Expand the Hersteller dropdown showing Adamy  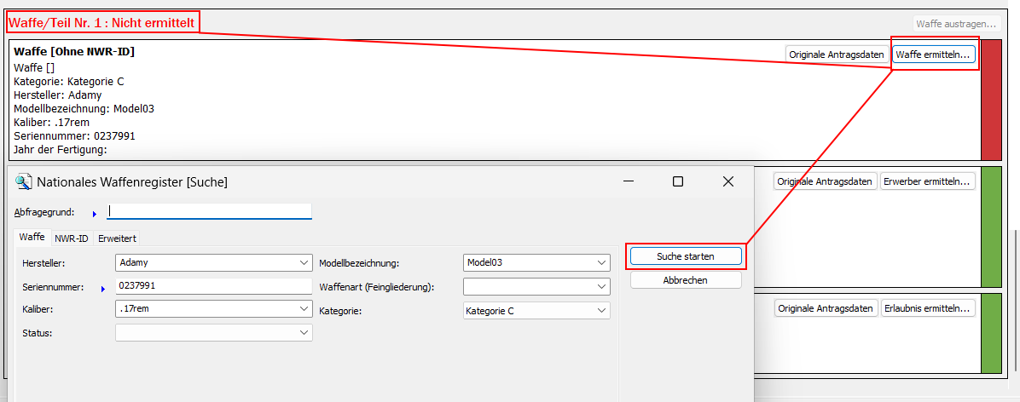click(304, 263)
